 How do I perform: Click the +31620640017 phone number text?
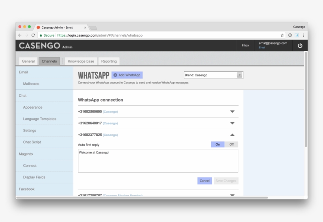tap(90, 123)
